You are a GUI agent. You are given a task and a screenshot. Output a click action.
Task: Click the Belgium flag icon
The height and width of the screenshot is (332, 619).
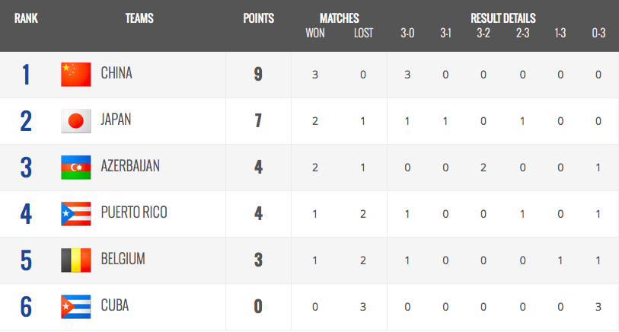pos(76,260)
